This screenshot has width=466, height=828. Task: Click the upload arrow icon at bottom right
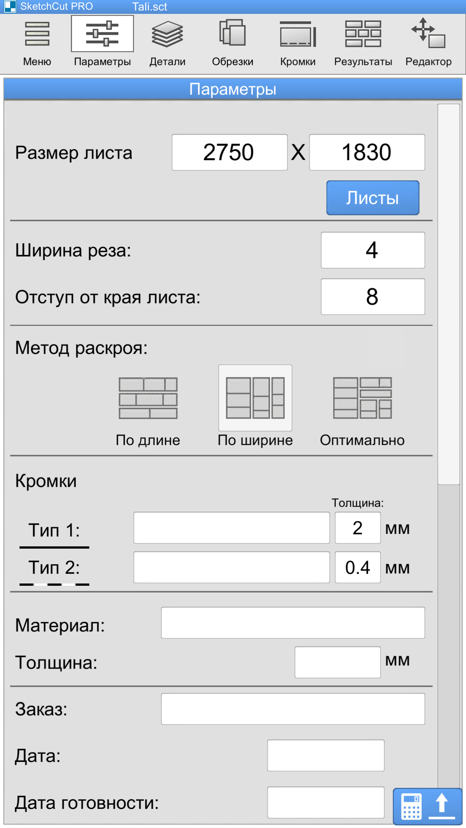tap(442, 806)
